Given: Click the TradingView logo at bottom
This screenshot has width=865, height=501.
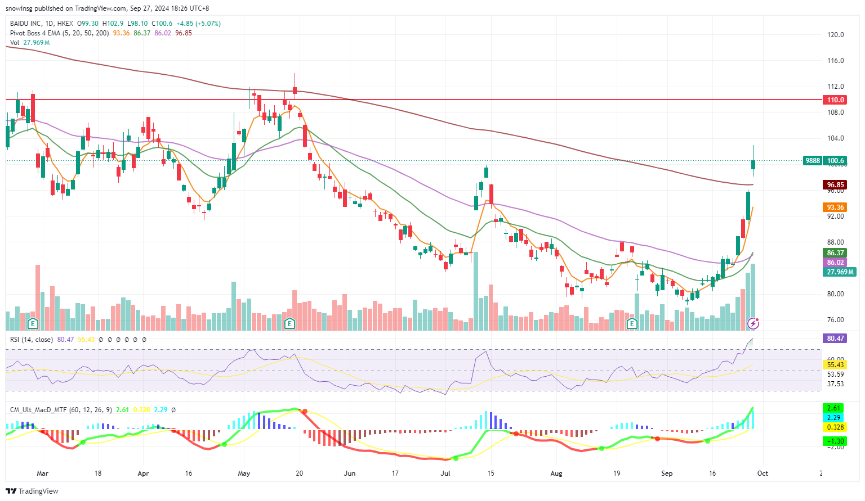Looking at the screenshot, I should [x=33, y=491].
